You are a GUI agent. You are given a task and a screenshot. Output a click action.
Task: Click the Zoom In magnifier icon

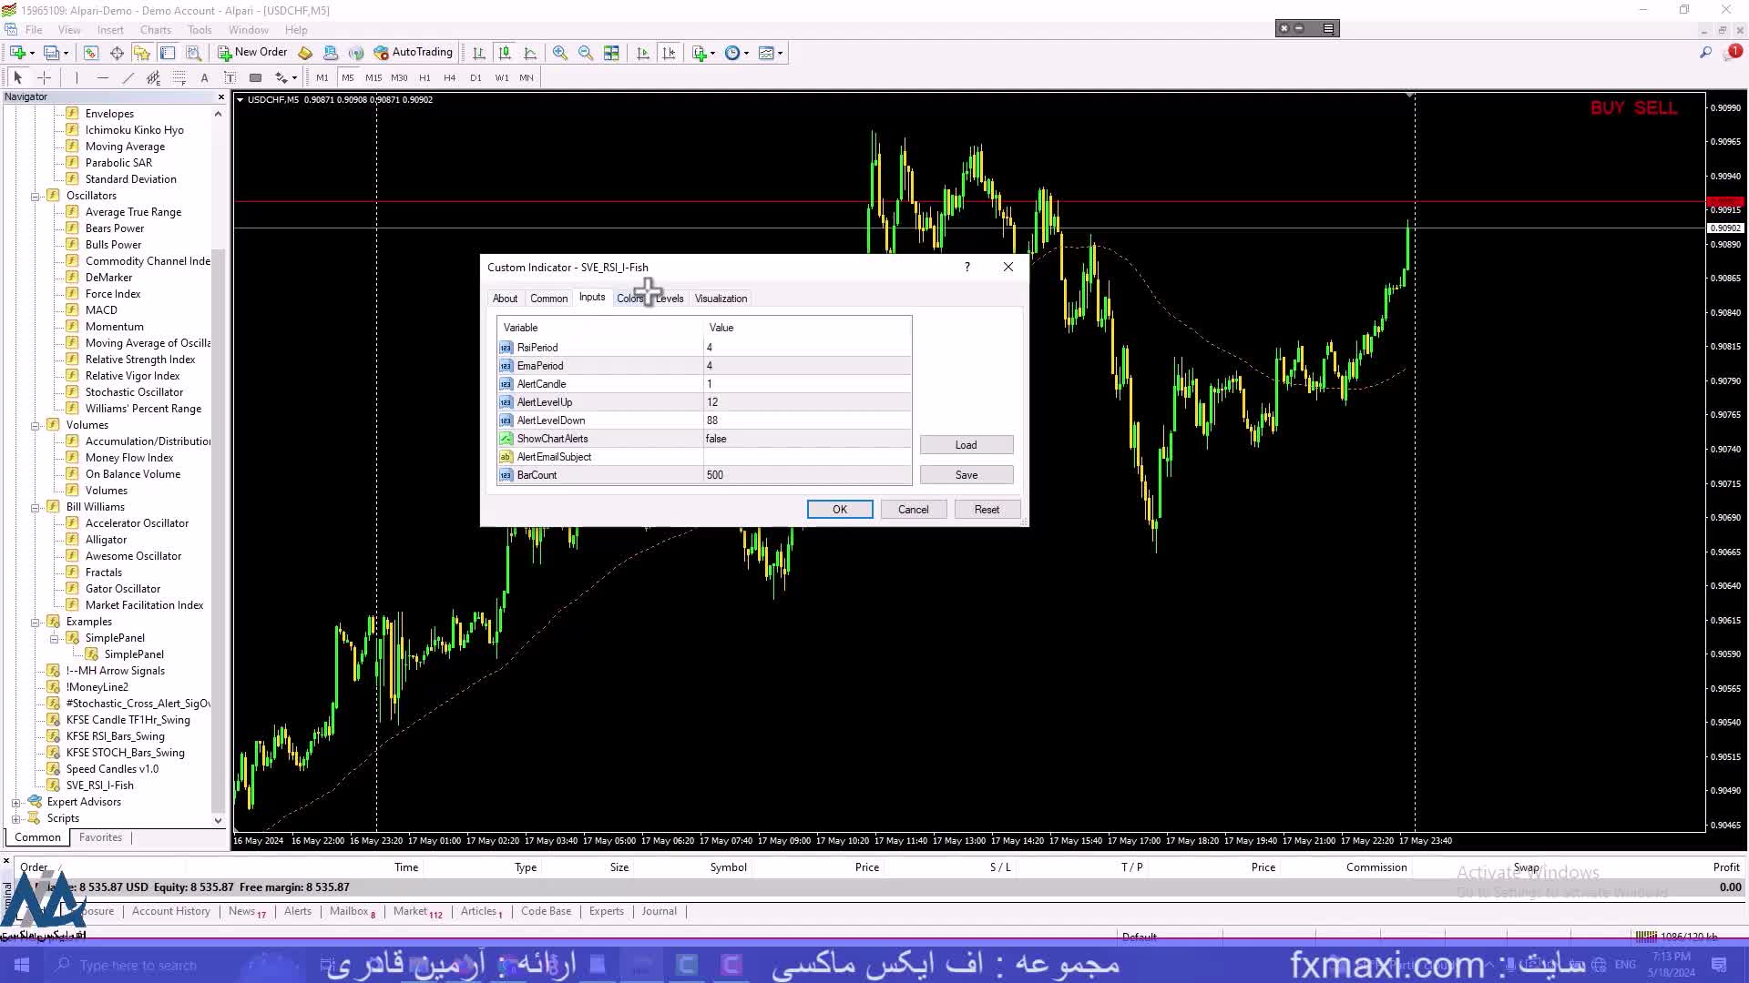click(560, 53)
